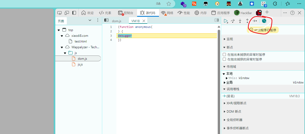Open the 欢迎 welcome tab

tap(88, 13)
